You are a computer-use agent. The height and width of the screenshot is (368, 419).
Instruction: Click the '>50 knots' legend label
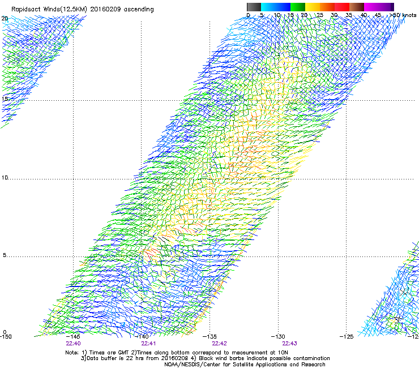coord(403,15)
